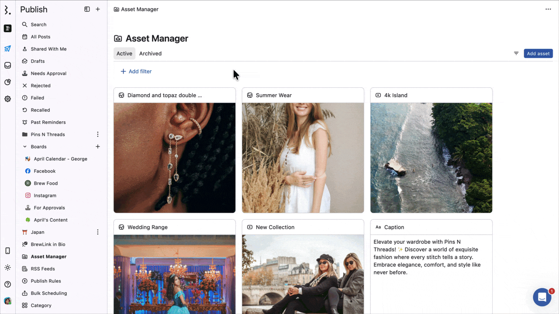Image resolution: width=559 pixels, height=314 pixels.
Task: Open Pins N Threads options menu
Action: pyautogui.click(x=98, y=134)
